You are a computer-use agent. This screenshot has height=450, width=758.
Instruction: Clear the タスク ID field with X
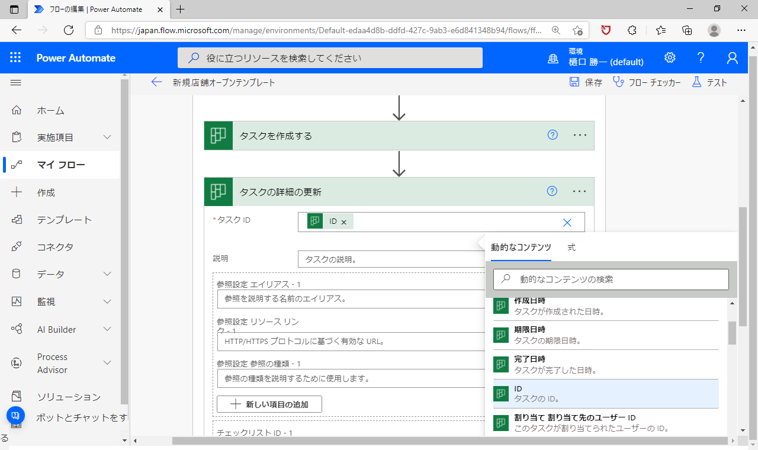point(567,222)
